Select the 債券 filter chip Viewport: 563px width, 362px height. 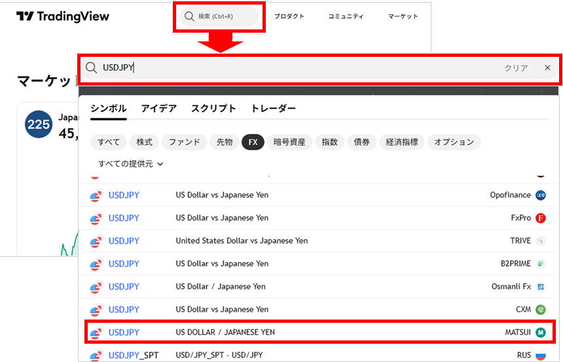point(361,142)
